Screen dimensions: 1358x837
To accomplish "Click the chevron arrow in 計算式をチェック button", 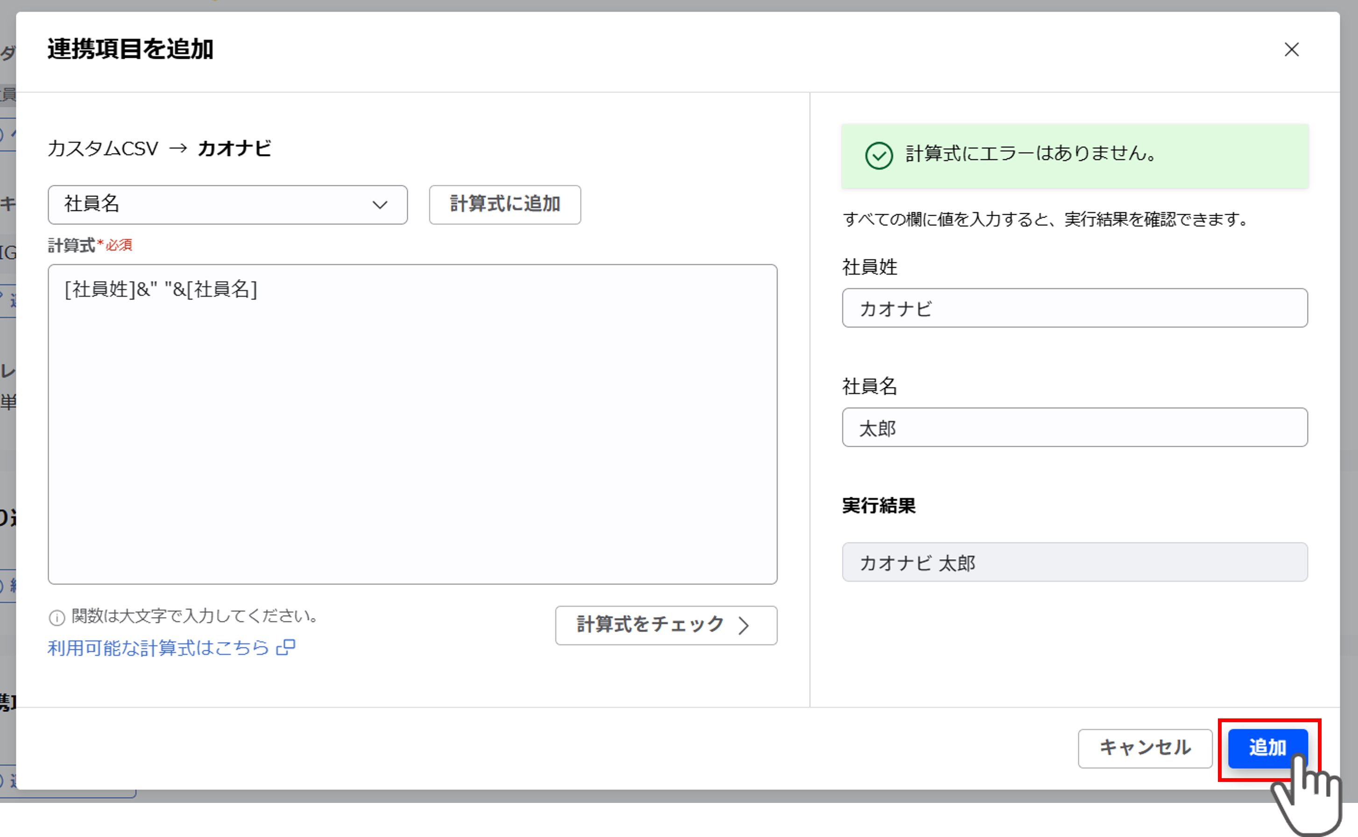I will coord(743,626).
